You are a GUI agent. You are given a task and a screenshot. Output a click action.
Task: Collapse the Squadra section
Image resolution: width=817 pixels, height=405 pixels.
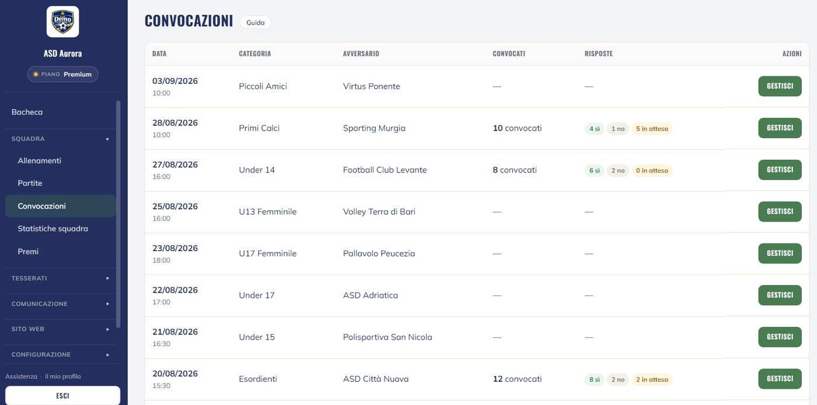coord(60,139)
